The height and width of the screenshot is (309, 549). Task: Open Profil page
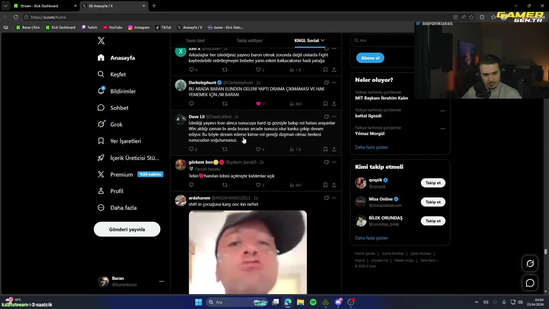click(110, 191)
